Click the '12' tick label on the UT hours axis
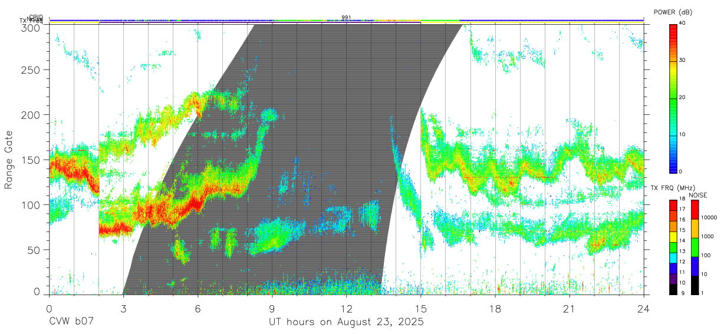 tap(347, 308)
